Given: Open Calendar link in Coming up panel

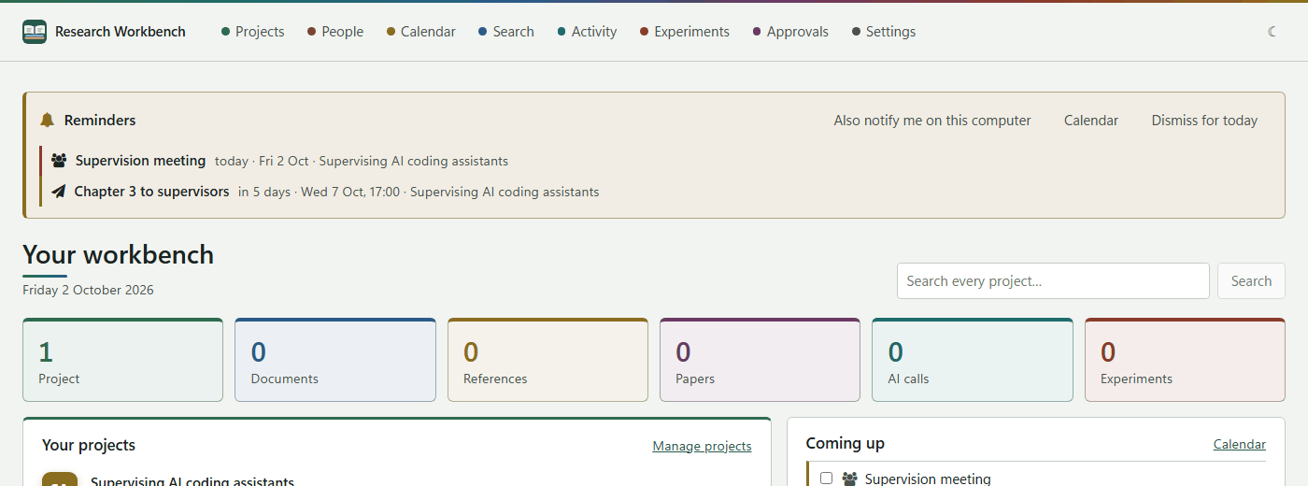Looking at the screenshot, I should pos(1239,445).
